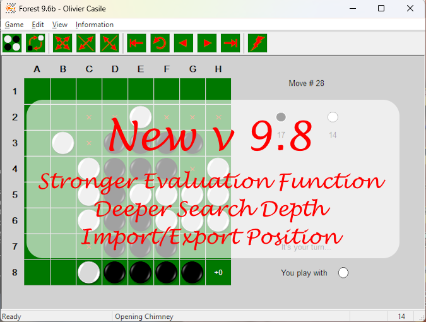Click the white disc beside 'You play with'
This screenshot has width=426, height=322.
[x=343, y=273]
